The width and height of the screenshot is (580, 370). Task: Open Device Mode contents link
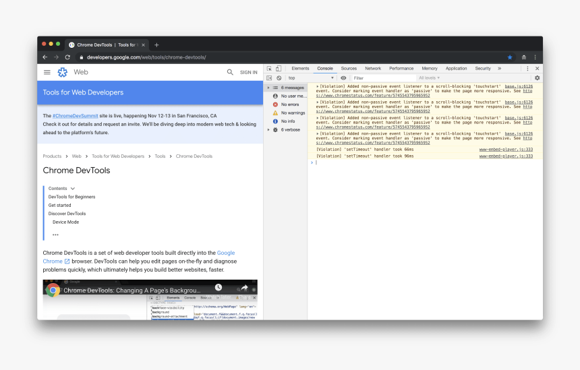click(x=65, y=222)
